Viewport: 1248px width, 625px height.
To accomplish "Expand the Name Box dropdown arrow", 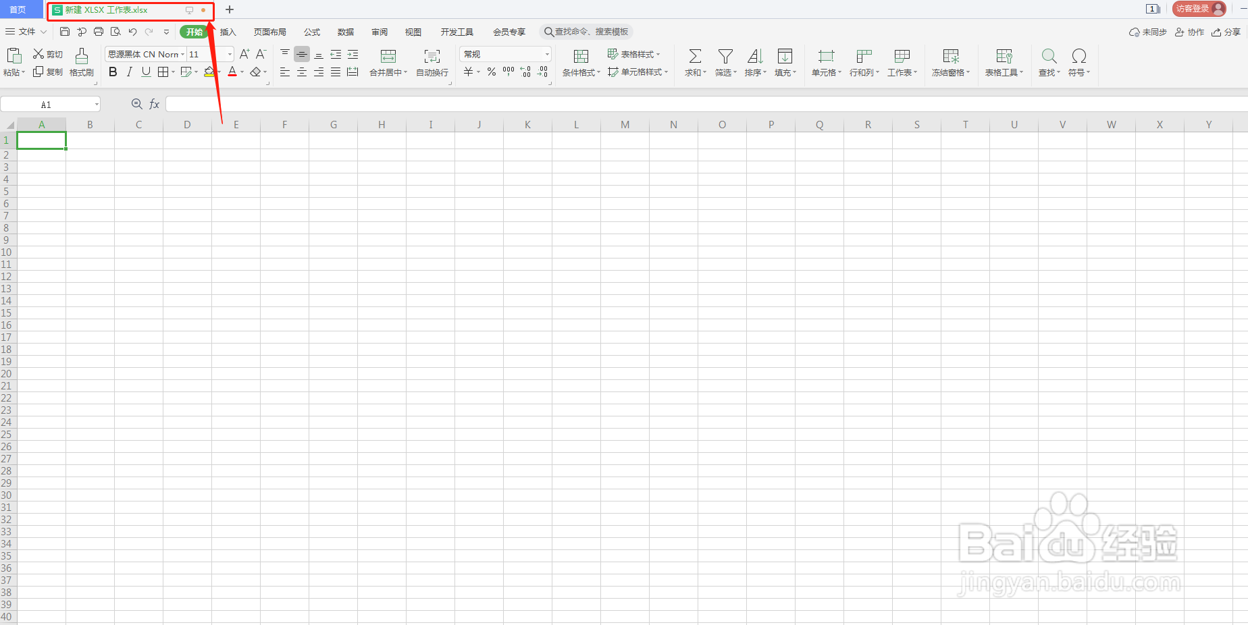I will (x=97, y=105).
